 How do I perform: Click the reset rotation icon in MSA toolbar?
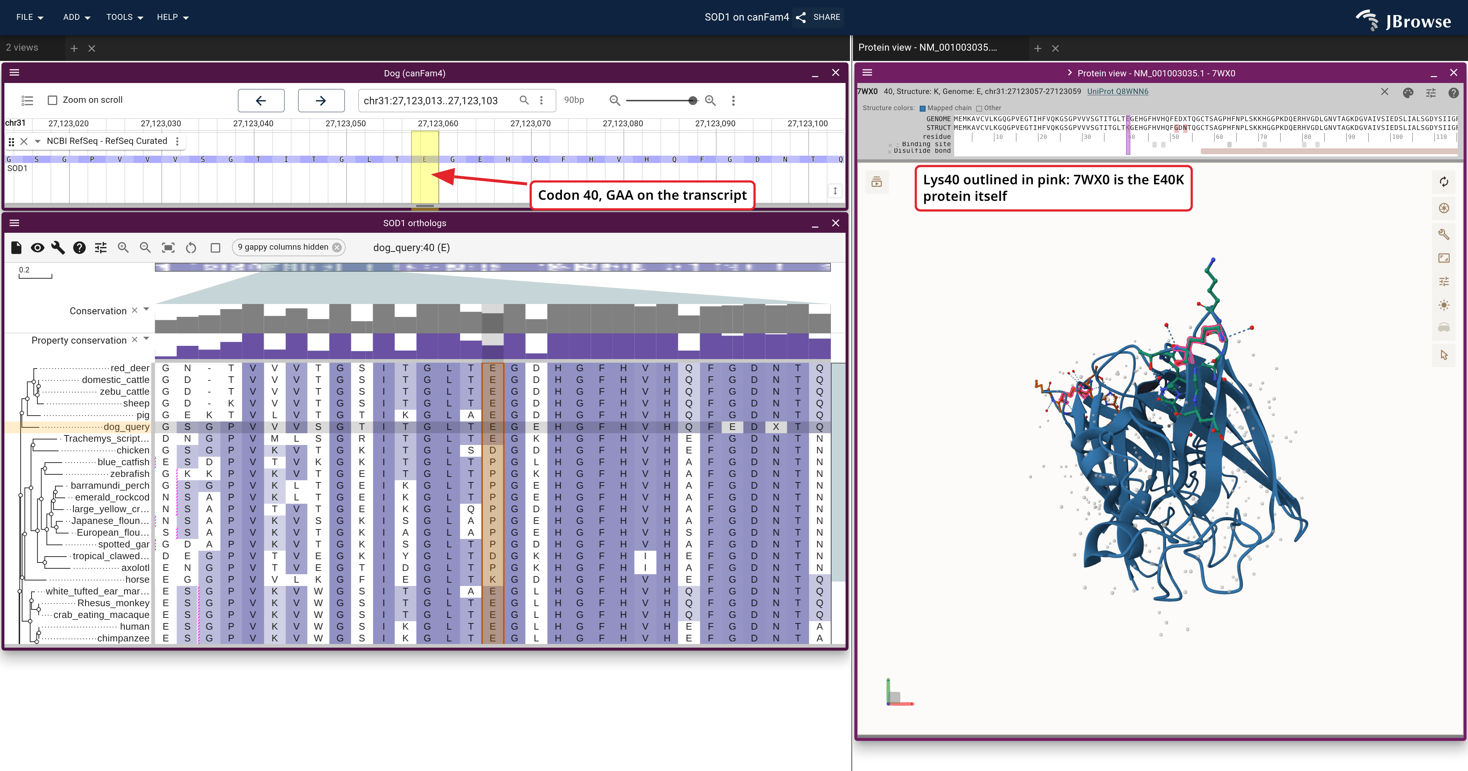tap(191, 247)
